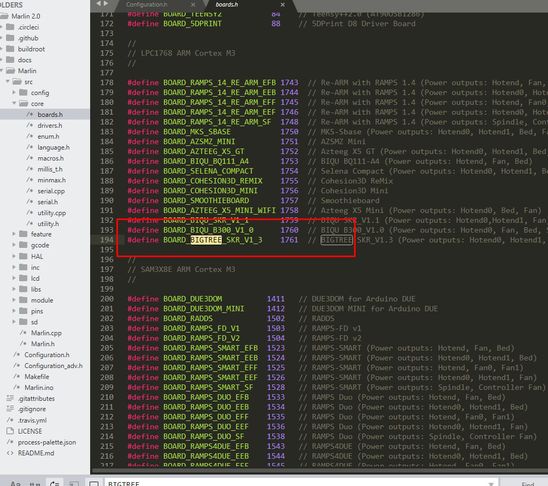Click the Marlin.cpp source file icon
This screenshot has width=548, height=486.
[23, 333]
